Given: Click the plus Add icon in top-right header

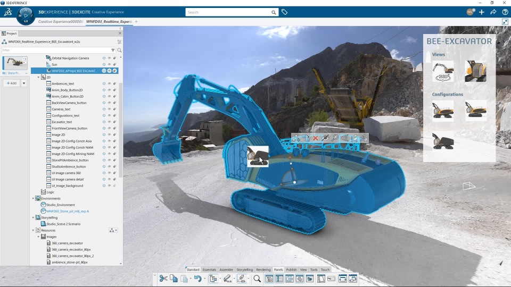Looking at the screenshot, I should tap(482, 12).
